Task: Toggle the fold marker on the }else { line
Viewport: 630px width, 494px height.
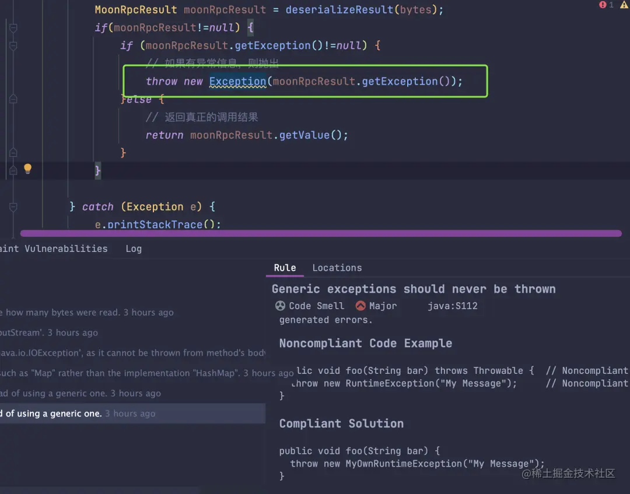Action: click(13, 99)
